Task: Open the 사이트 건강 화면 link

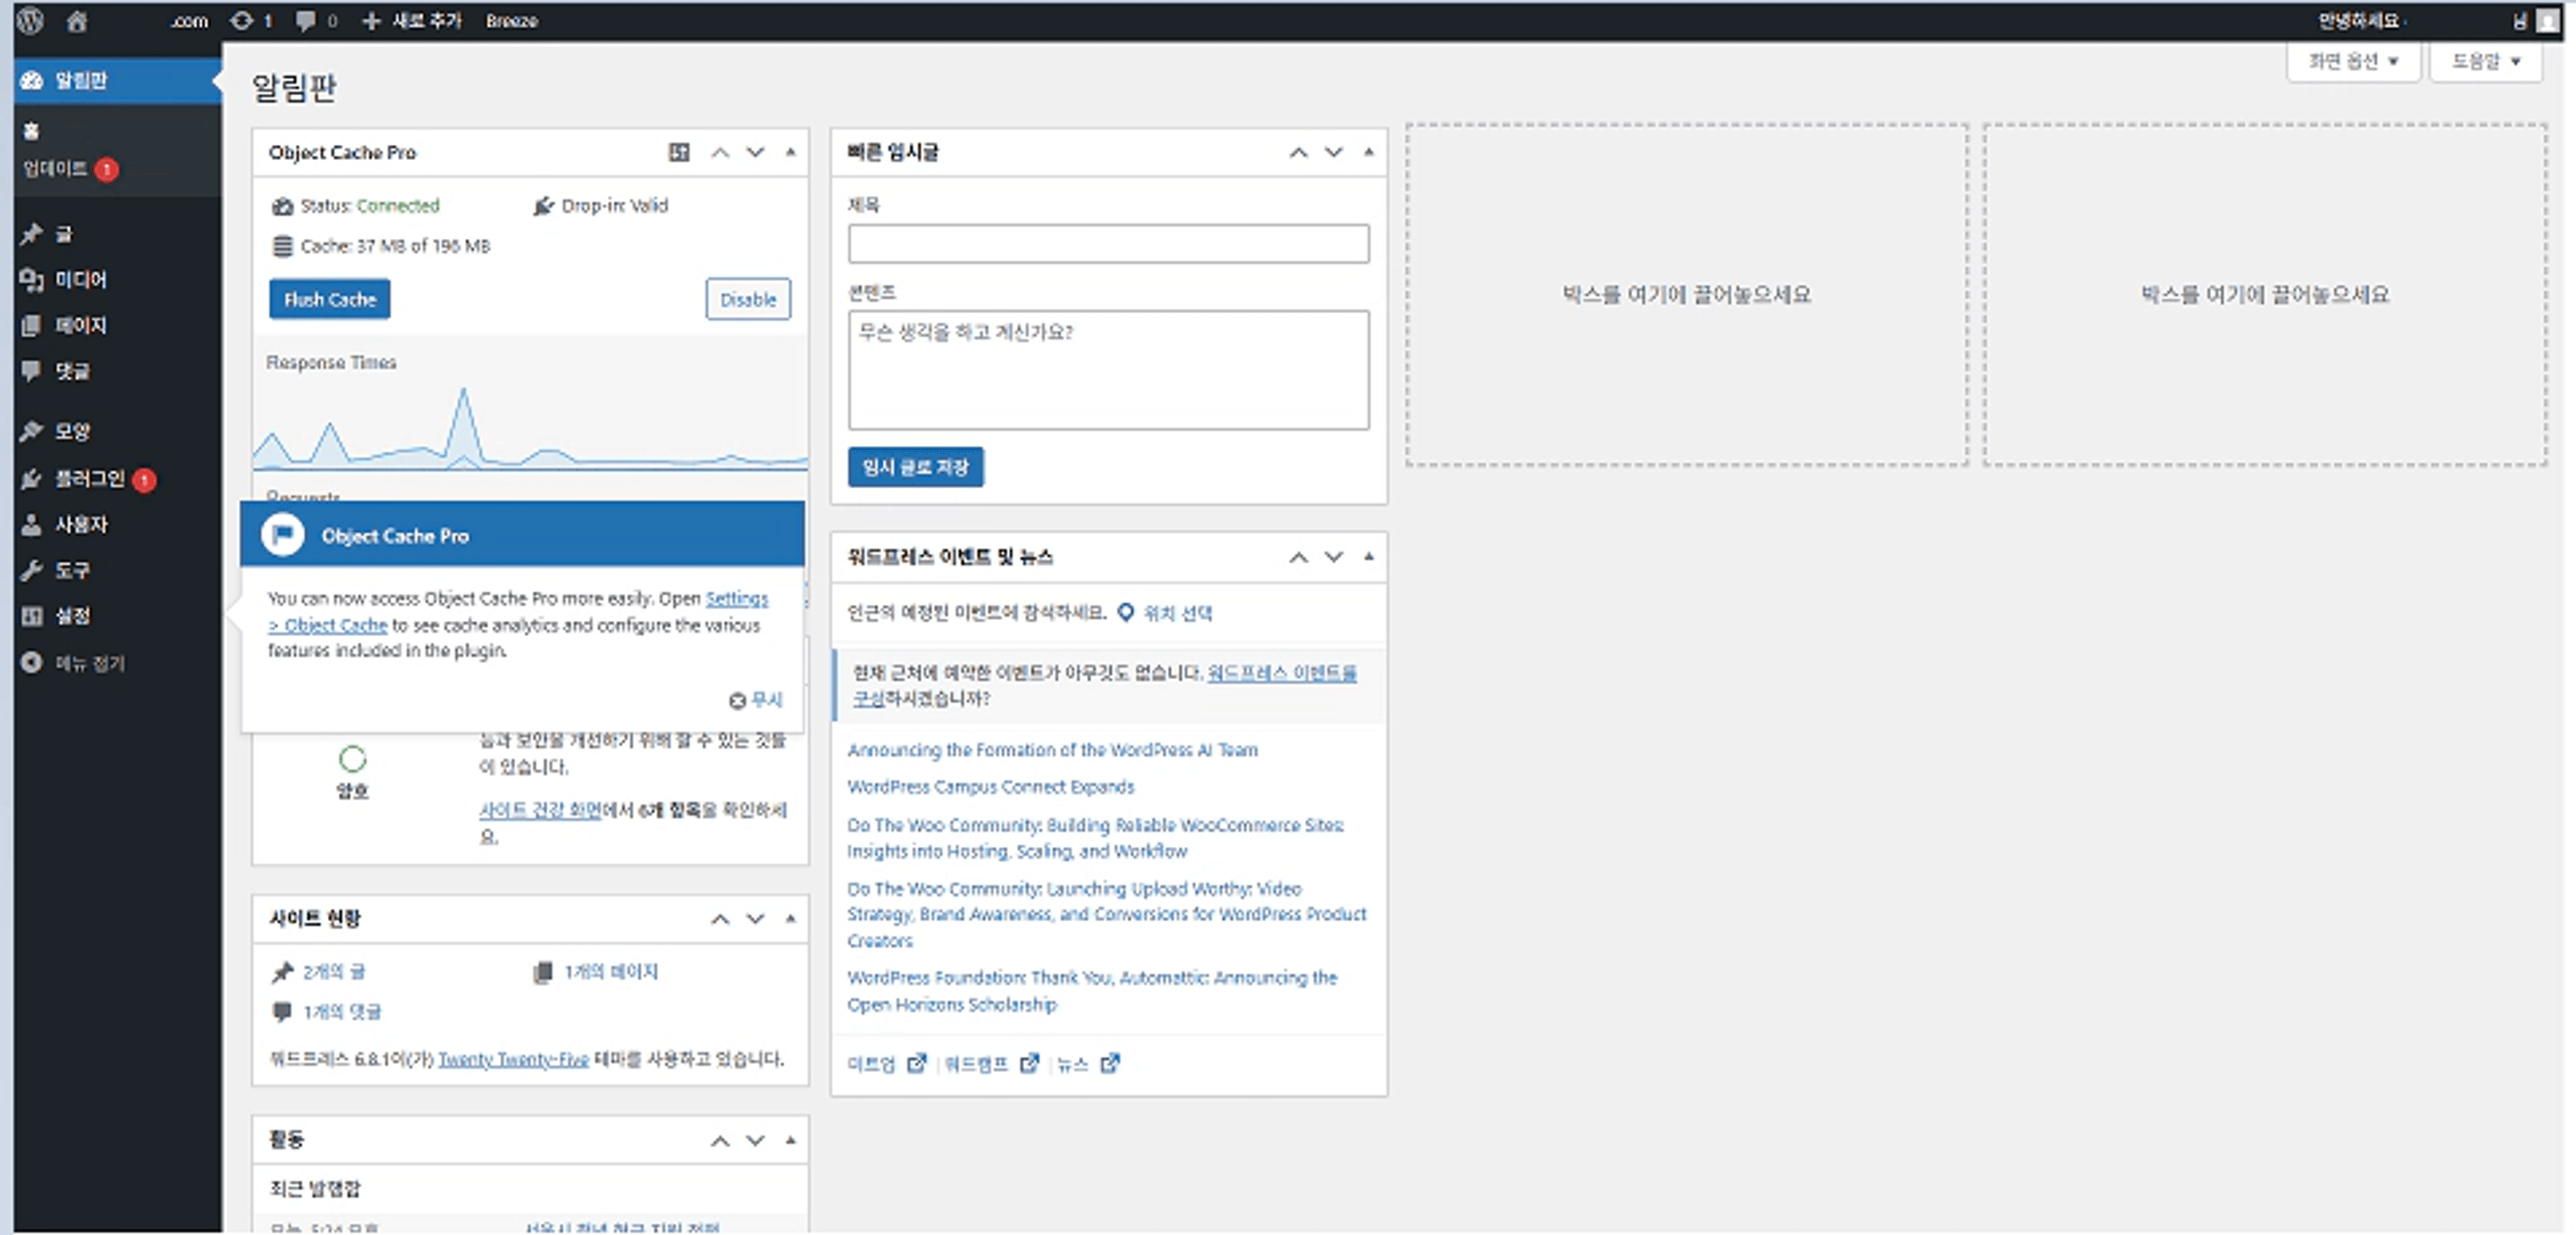Action: (x=540, y=809)
